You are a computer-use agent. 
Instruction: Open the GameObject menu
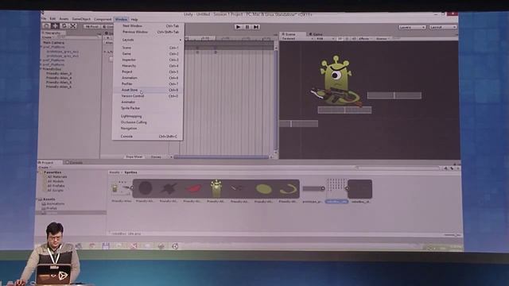pyautogui.click(x=81, y=19)
